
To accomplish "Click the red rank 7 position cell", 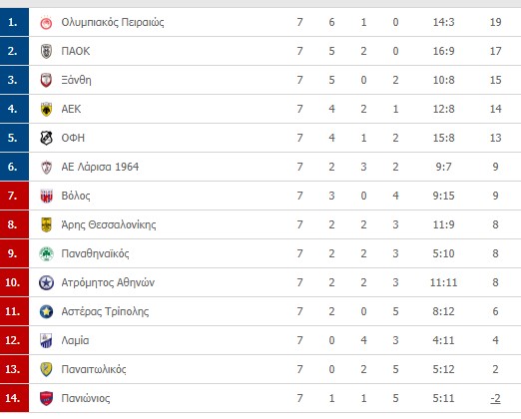I will [14, 196].
